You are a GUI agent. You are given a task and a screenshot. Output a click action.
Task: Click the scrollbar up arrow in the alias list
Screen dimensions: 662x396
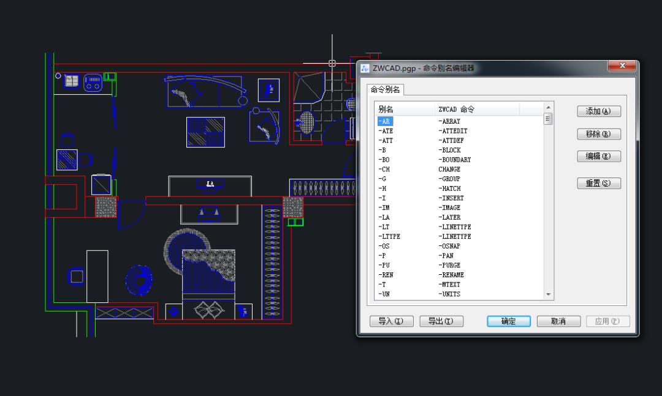tap(548, 108)
